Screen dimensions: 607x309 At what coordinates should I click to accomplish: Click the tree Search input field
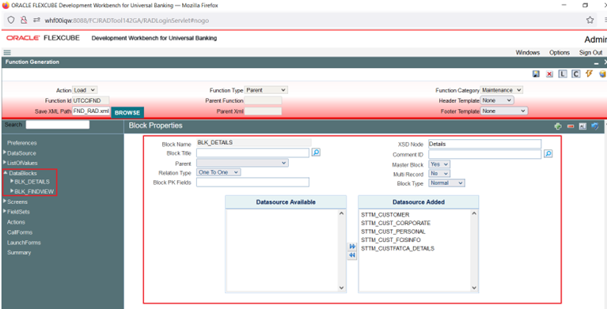pyautogui.click(x=58, y=125)
